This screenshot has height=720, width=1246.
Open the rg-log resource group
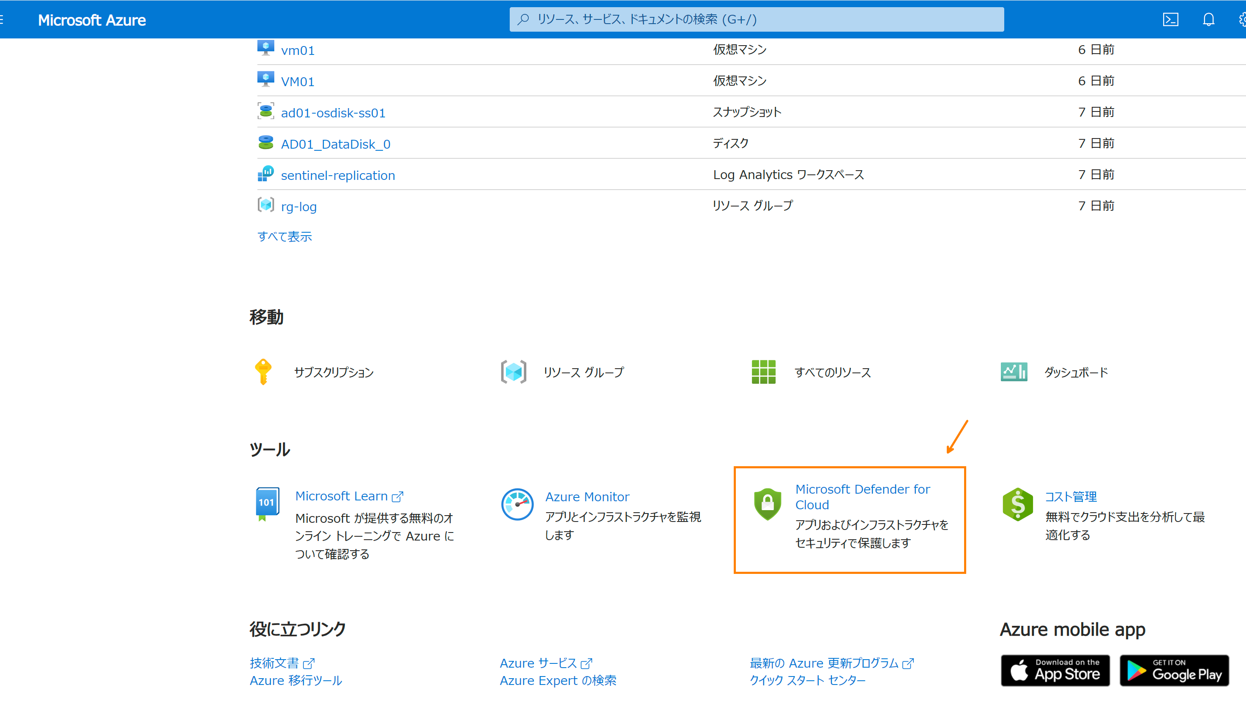[299, 206]
